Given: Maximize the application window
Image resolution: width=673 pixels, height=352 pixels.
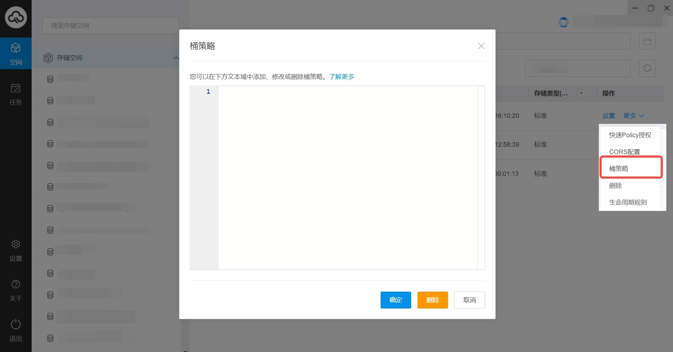Looking at the screenshot, I should [651, 8].
